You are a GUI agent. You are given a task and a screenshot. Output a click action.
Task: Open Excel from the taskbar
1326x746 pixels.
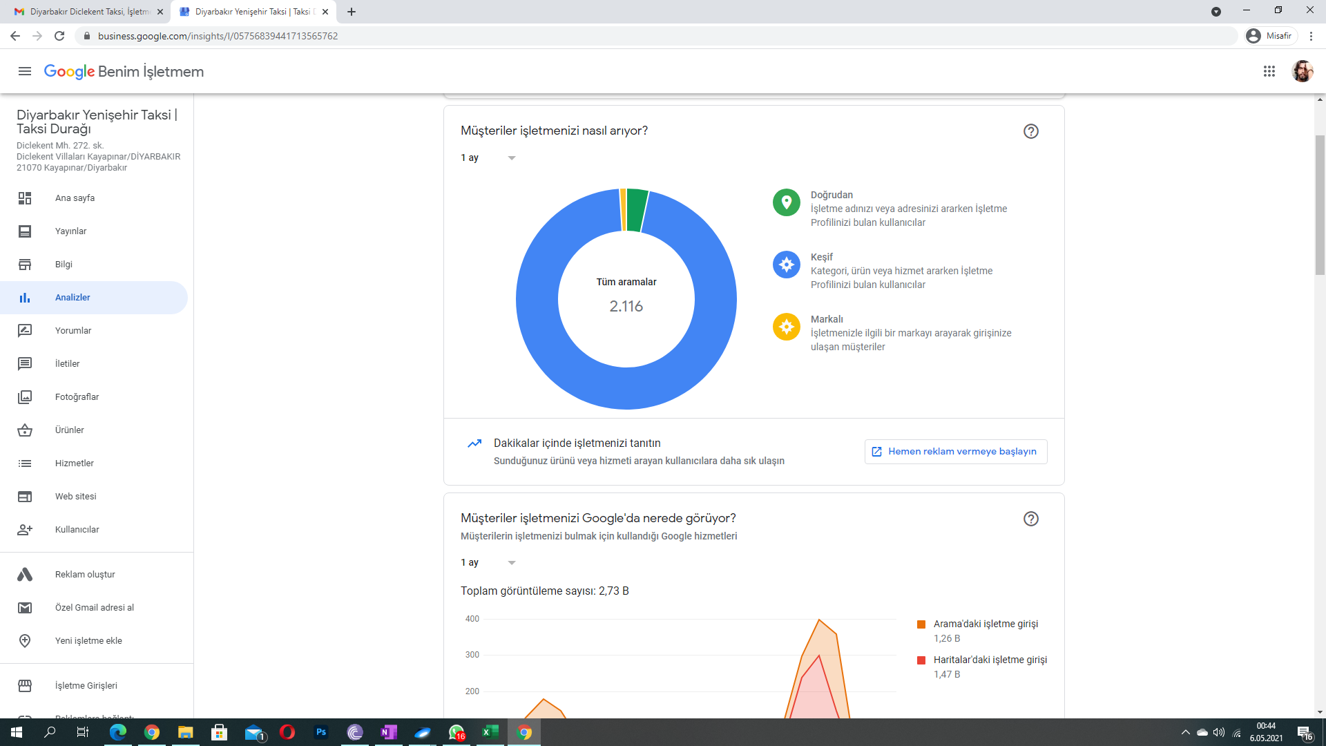tap(490, 732)
